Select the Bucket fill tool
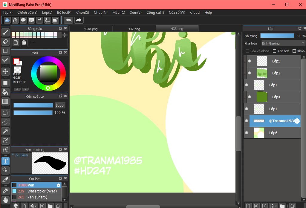The height and width of the screenshot is (208, 306). 5,92
